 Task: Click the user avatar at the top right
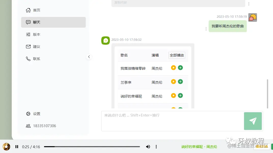click(252, 17)
